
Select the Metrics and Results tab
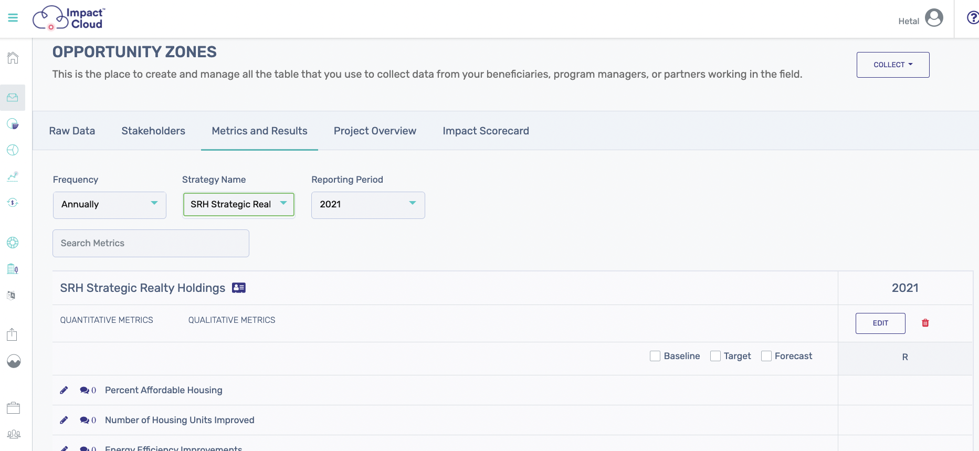point(259,131)
